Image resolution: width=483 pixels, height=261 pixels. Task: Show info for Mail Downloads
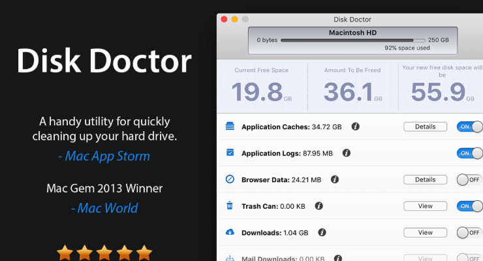[x=338, y=258]
